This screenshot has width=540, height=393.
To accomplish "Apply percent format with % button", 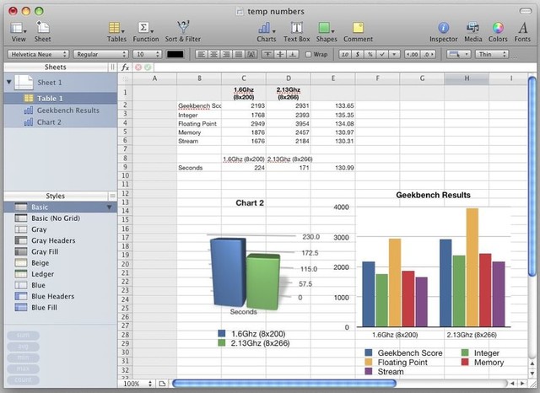I will click(x=370, y=54).
